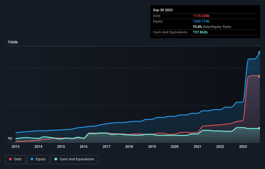Viewport: 265px width, 169px height.
Task: Click the red Debt legend dot
Action: pos(10,159)
